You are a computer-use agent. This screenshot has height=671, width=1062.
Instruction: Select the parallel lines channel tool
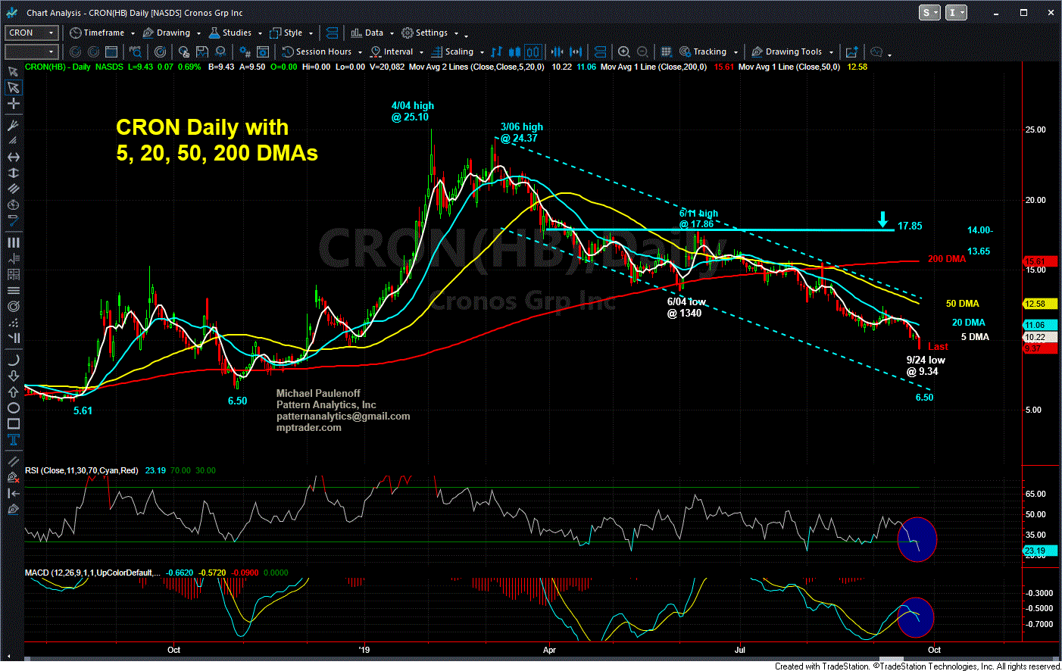click(13, 189)
